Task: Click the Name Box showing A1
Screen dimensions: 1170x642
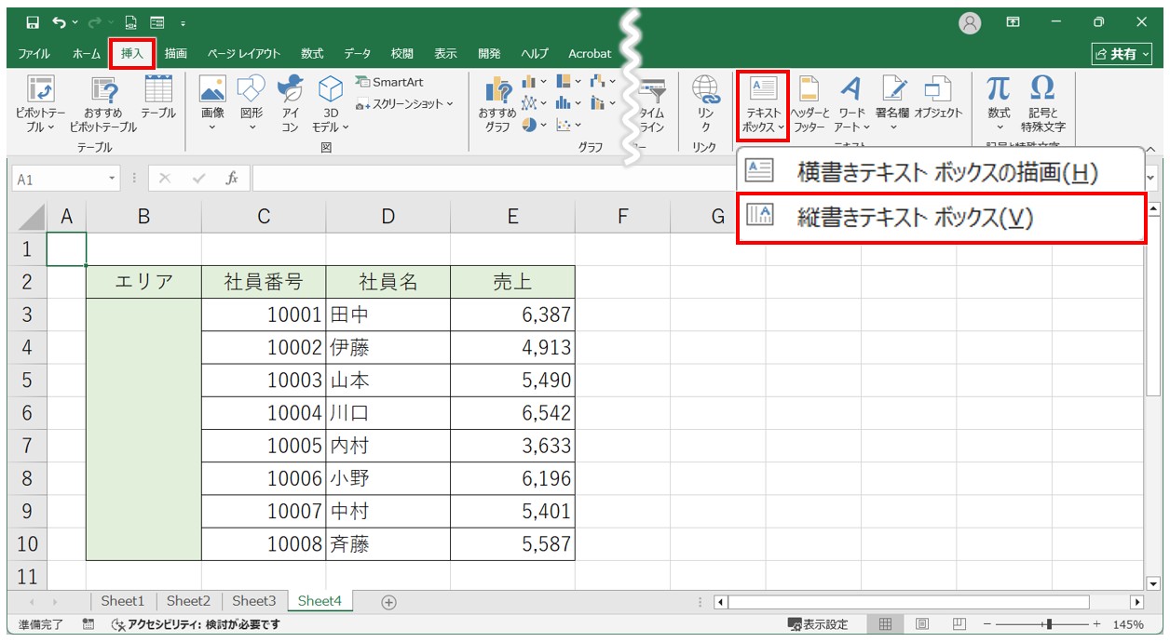Action: (x=67, y=179)
